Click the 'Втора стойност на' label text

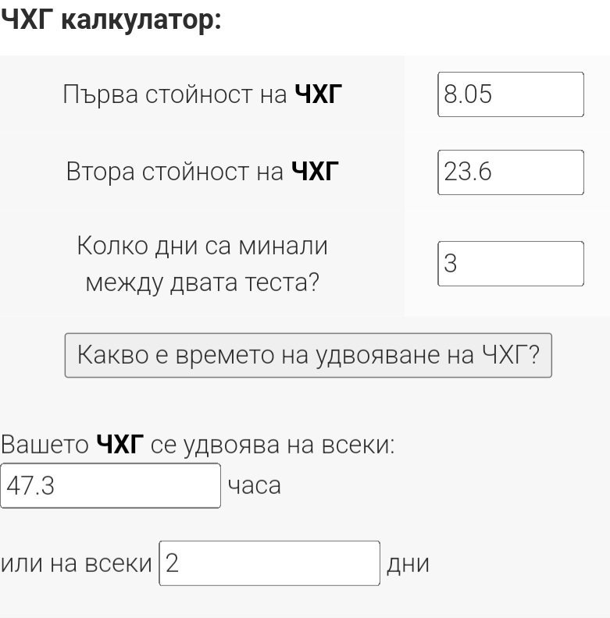[175, 172]
